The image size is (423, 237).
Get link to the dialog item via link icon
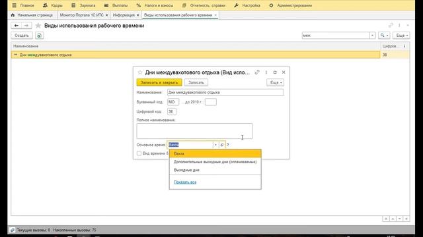(x=257, y=72)
